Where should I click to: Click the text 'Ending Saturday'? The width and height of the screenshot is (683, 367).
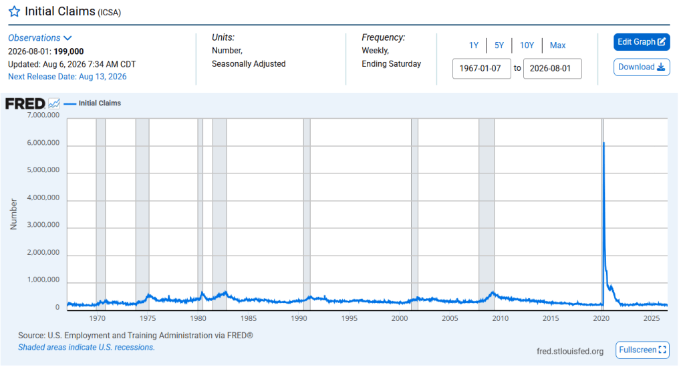click(391, 64)
